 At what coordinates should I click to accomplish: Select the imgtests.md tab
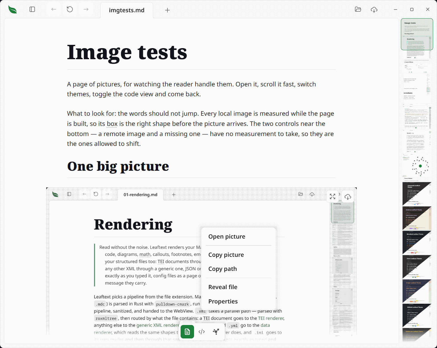[127, 10]
